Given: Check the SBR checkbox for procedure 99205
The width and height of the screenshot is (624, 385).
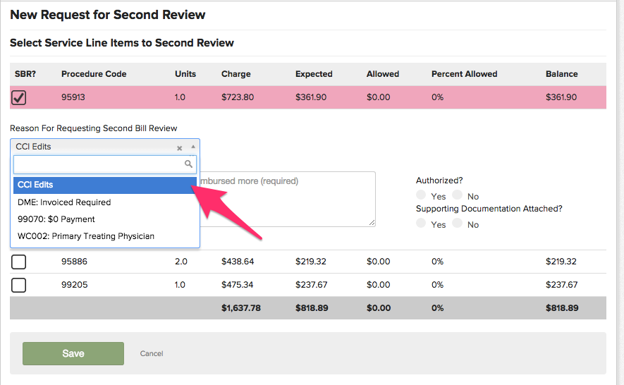Looking at the screenshot, I should (x=19, y=285).
